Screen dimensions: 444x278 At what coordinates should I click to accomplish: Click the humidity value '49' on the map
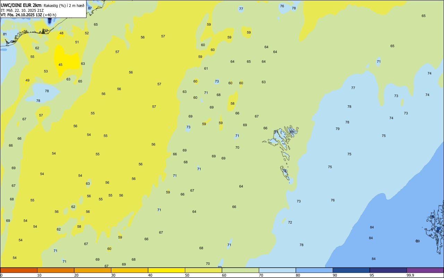pos(27,80)
